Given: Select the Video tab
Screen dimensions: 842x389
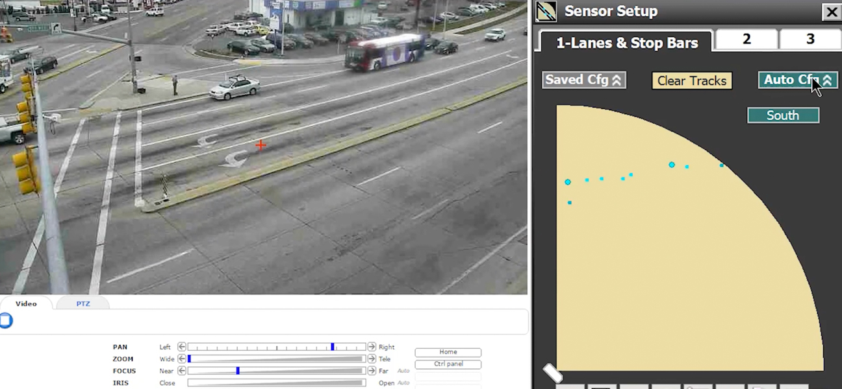Looking at the screenshot, I should 26,303.
